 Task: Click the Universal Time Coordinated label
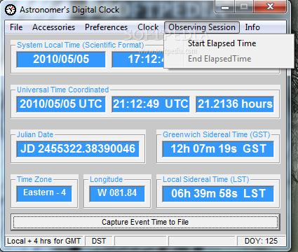point(63,90)
